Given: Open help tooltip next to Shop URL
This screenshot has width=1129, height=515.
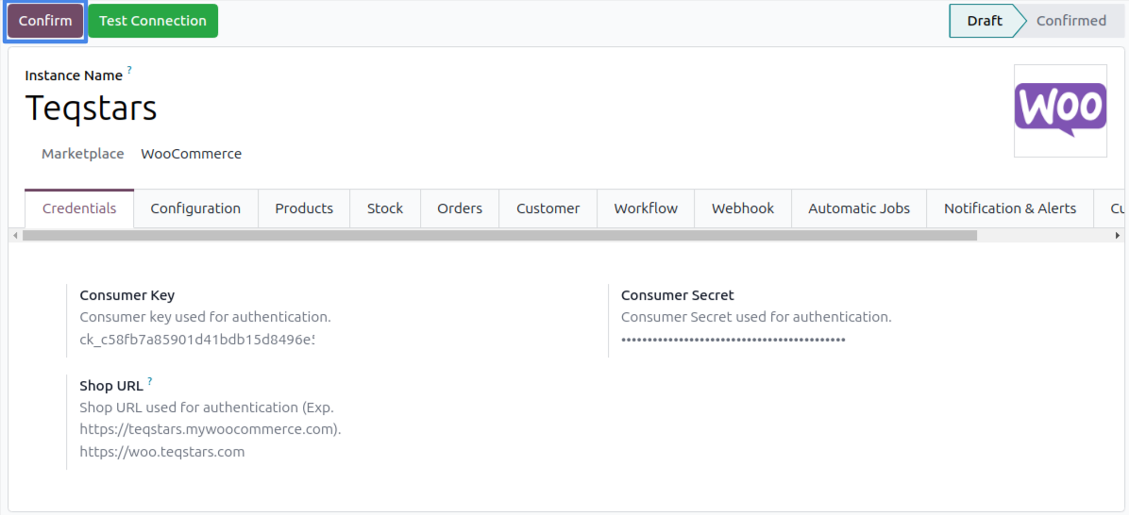Looking at the screenshot, I should [150, 380].
